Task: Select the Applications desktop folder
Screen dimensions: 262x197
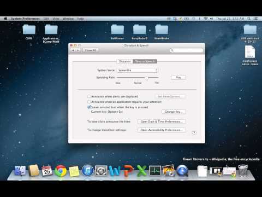Action: tap(51, 33)
